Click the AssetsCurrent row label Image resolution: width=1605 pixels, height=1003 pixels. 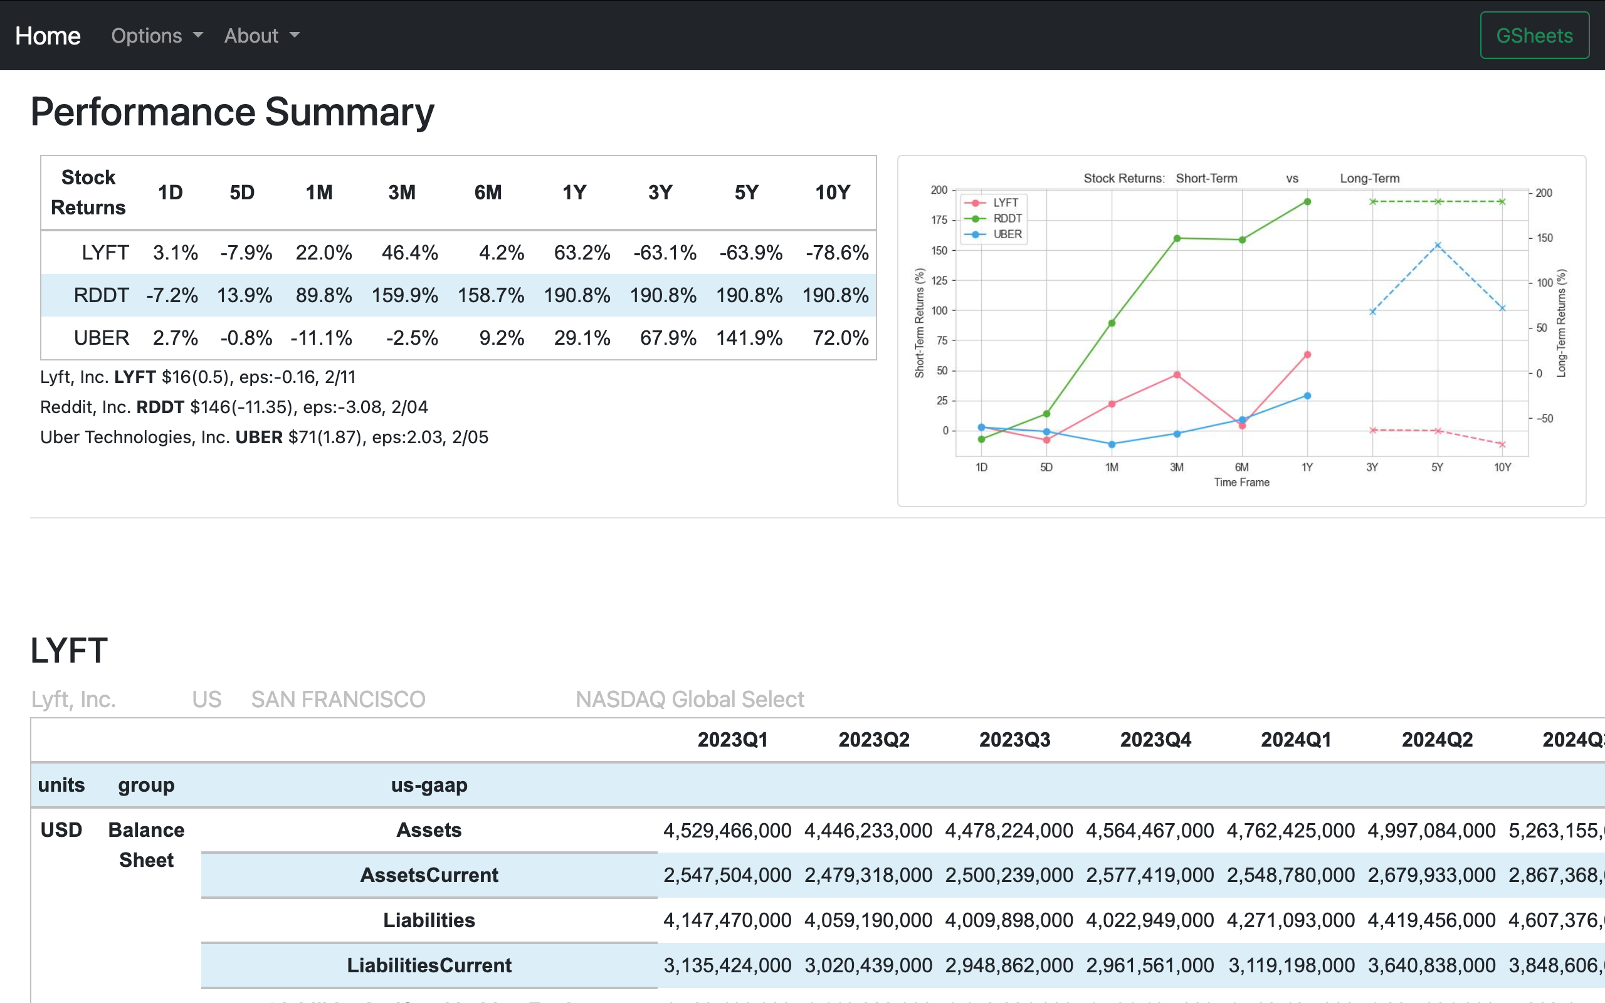coord(429,875)
